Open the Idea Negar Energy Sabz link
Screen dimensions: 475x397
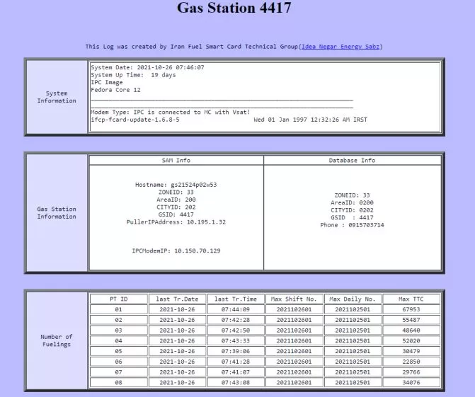[x=341, y=47]
